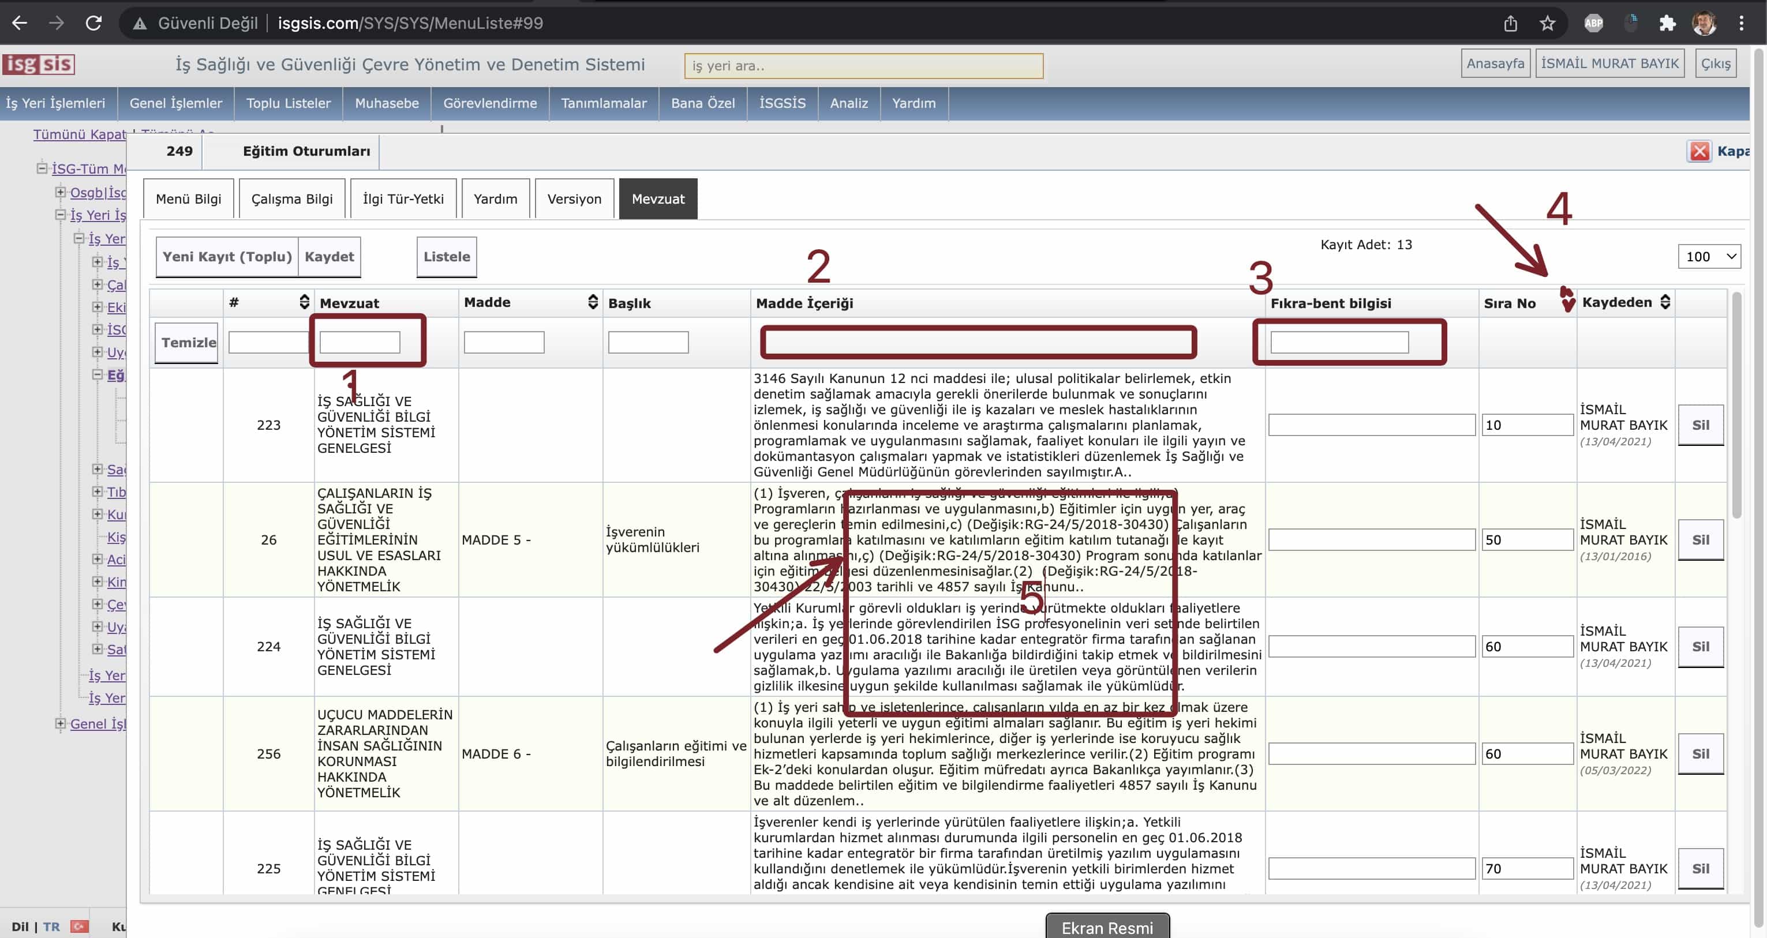Click the red Kapat close icon
The height and width of the screenshot is (938, 1767).
(1699, 151)
